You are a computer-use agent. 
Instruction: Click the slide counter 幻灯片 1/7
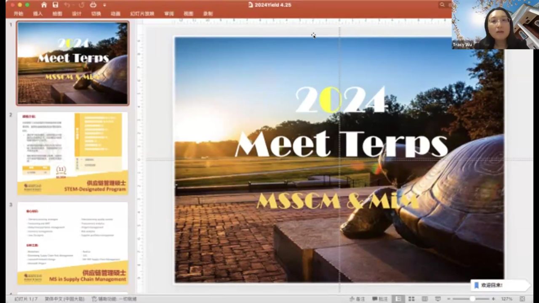[x=26, y=299]
